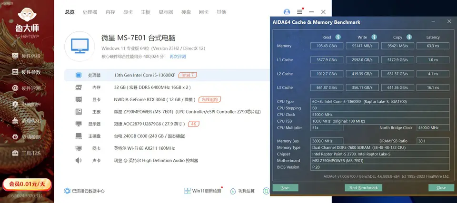Select the 冠捷 AOC2879 U2879G6 text
Viewport: 457px width, 203px height.
(x=149, y=124)
